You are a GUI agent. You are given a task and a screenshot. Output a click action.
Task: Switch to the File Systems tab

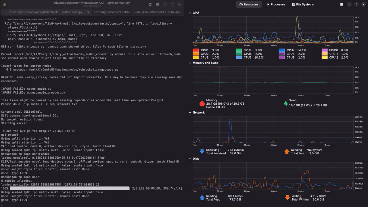click(303, 4)
